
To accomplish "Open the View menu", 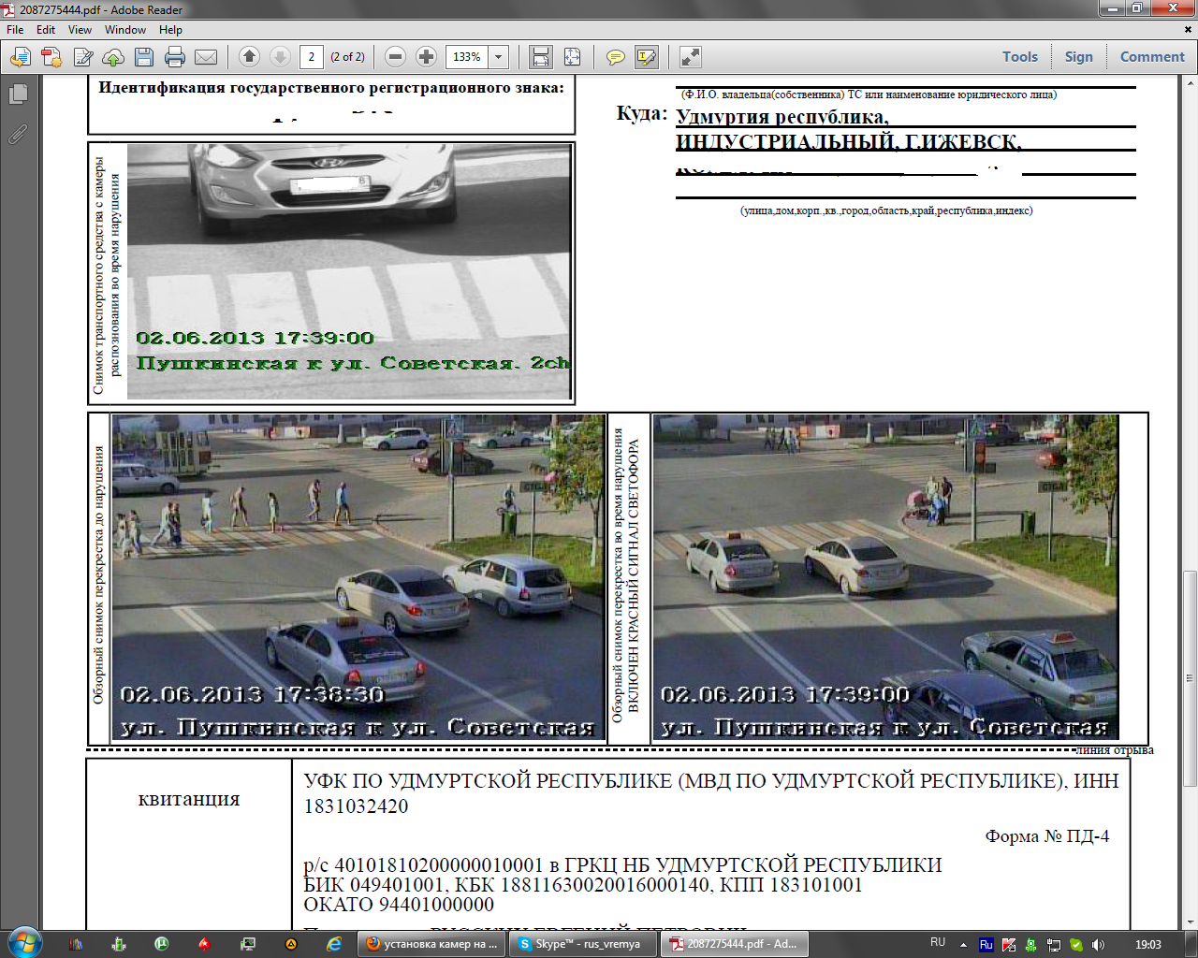I will 80,30.
